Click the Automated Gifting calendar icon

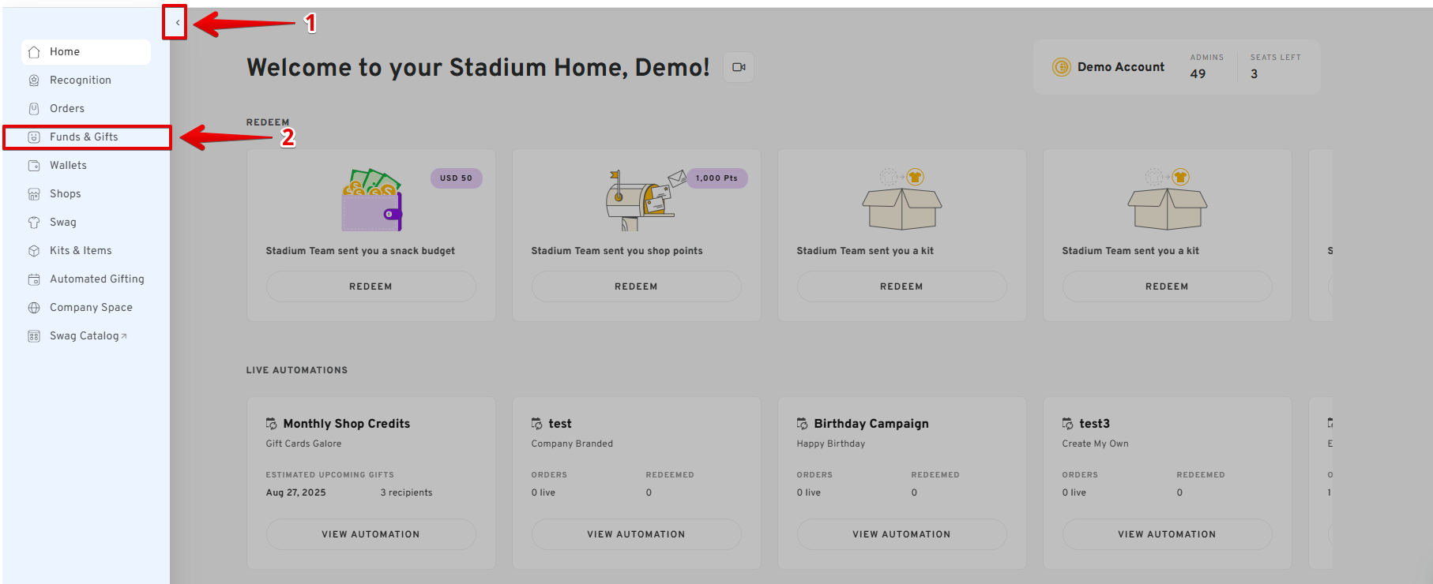pyautogui.click(x=34, y=279)
